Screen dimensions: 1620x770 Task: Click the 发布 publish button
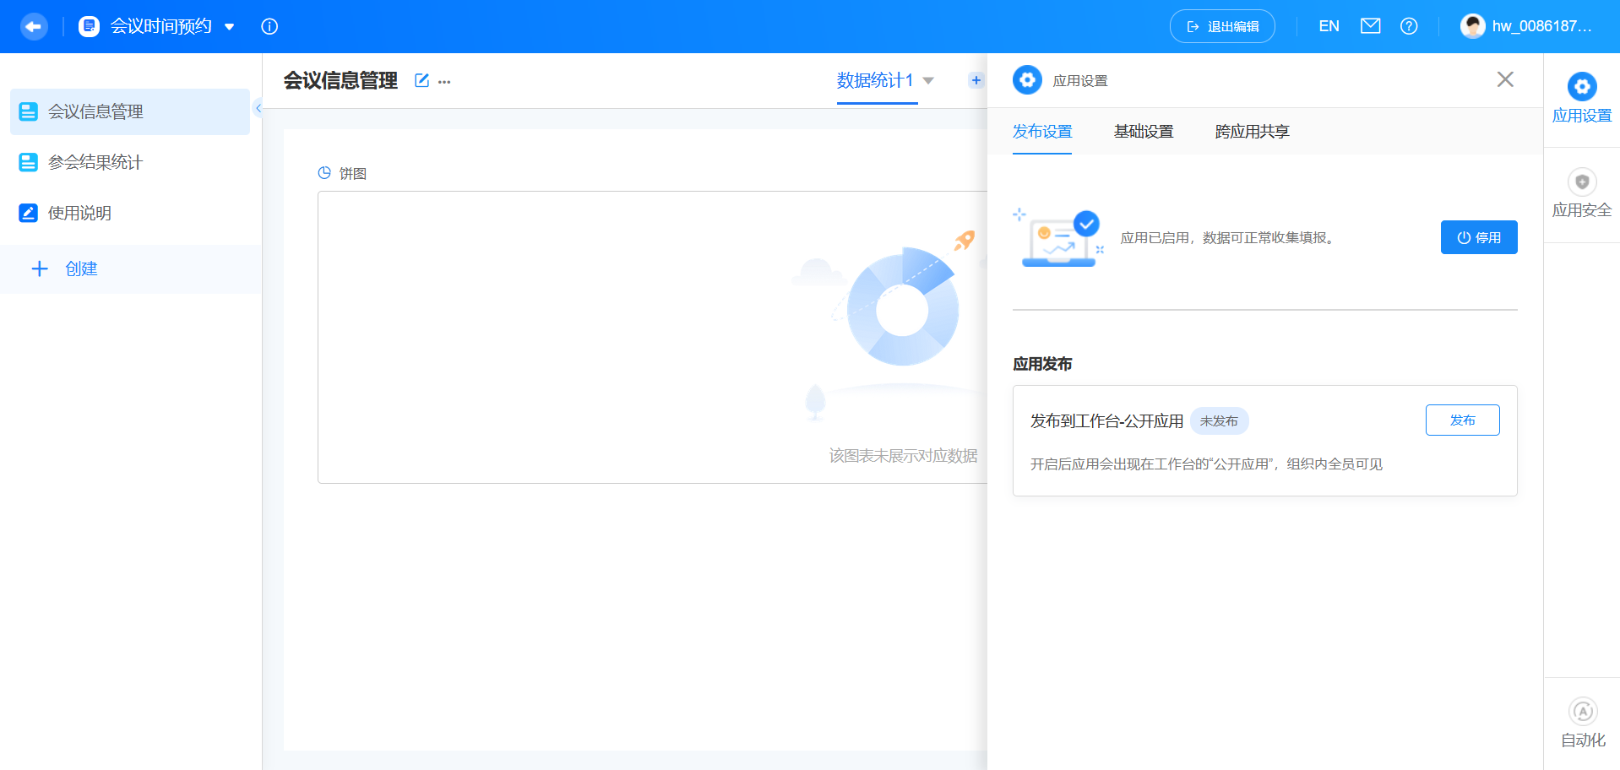(x=1462, y=420)
